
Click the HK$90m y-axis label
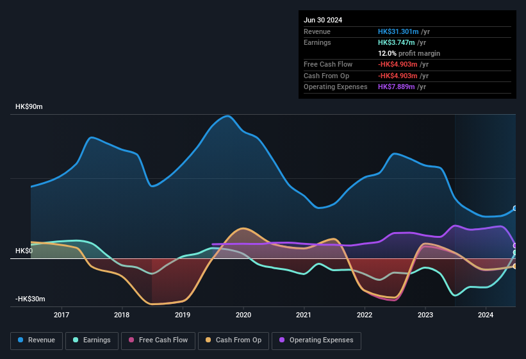(29, 106)
